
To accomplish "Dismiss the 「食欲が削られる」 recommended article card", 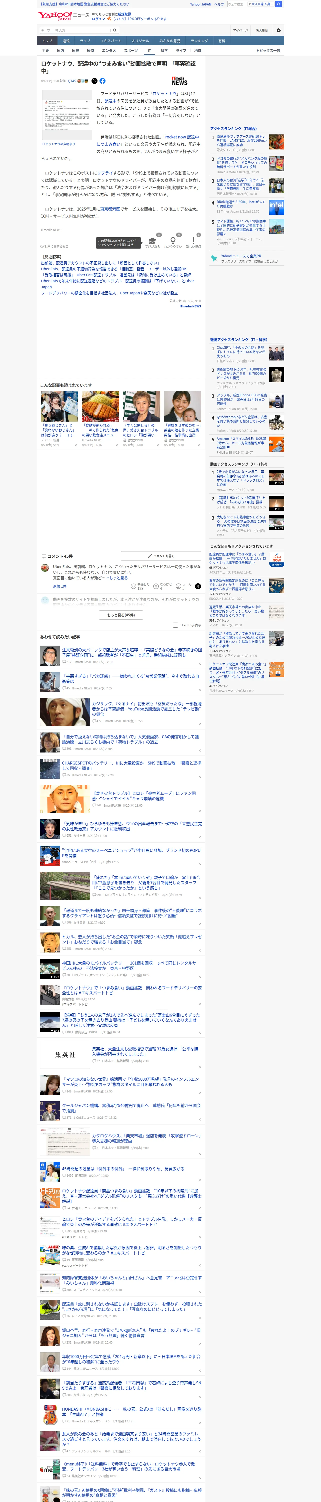I will click(x=116, y=445).
